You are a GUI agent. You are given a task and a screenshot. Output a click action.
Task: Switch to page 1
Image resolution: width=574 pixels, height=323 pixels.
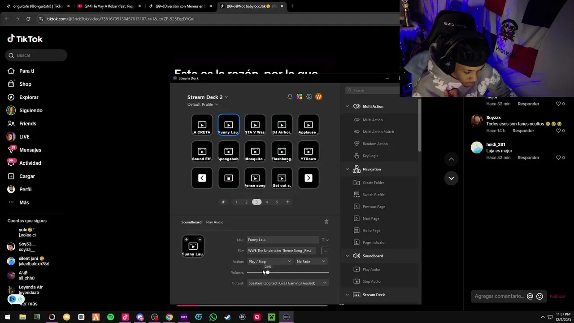point(236,202)
